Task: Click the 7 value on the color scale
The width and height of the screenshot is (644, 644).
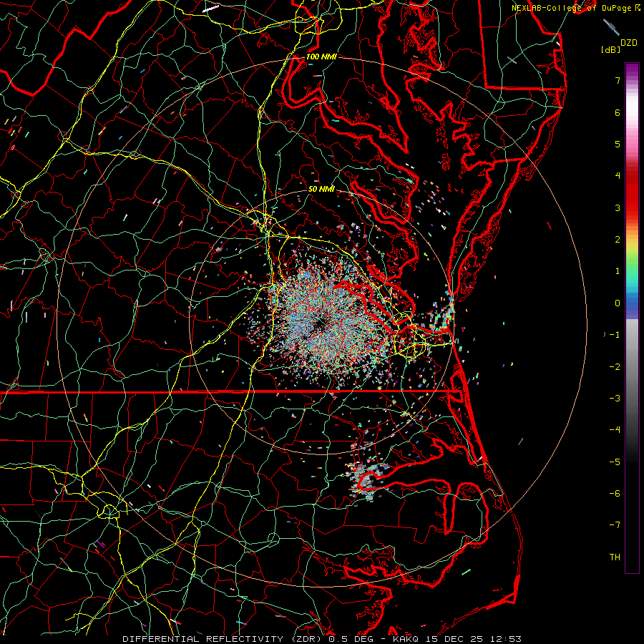Action: 618,80
